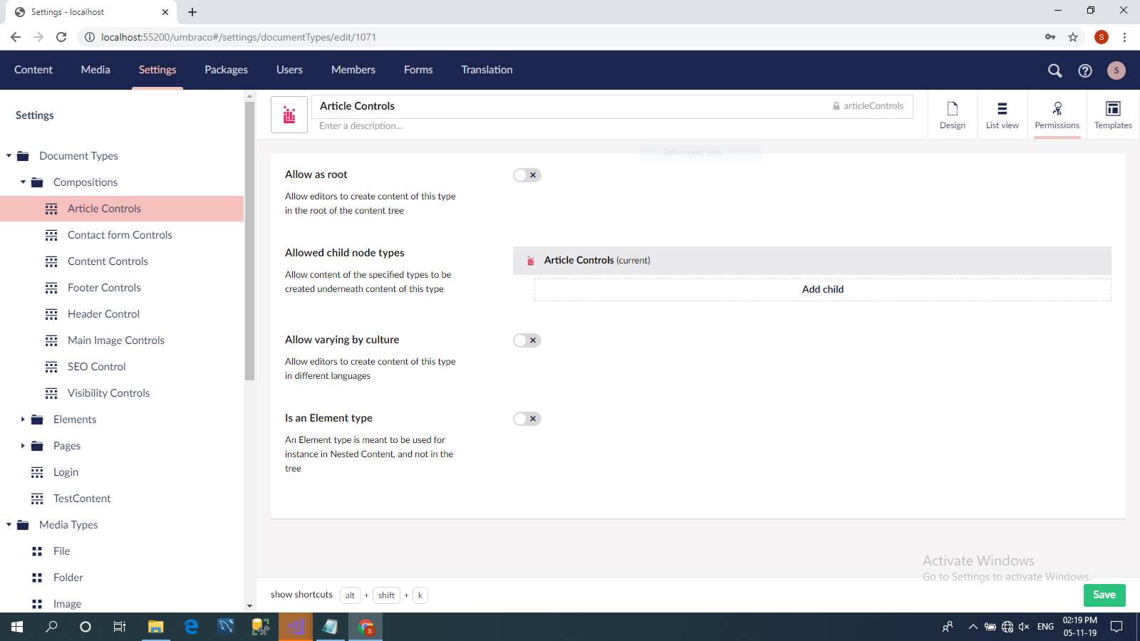
Task: Open Visual Studio from the taskbar
Action: (296, 627)
